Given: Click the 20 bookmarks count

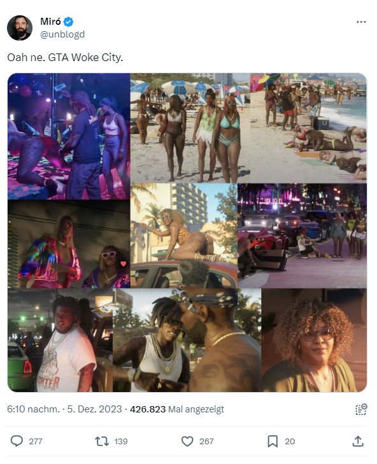Looking at the screenshot, I should pyautogui.click(x=290, y=441).
